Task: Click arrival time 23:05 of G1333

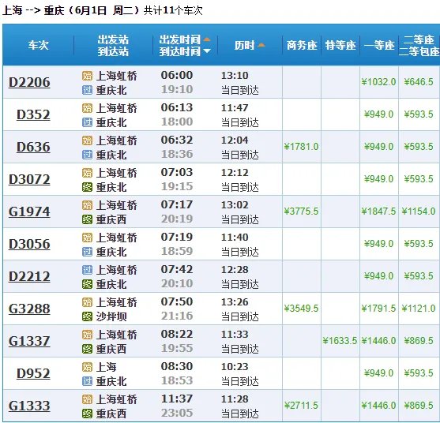Action: pos(177,413)
